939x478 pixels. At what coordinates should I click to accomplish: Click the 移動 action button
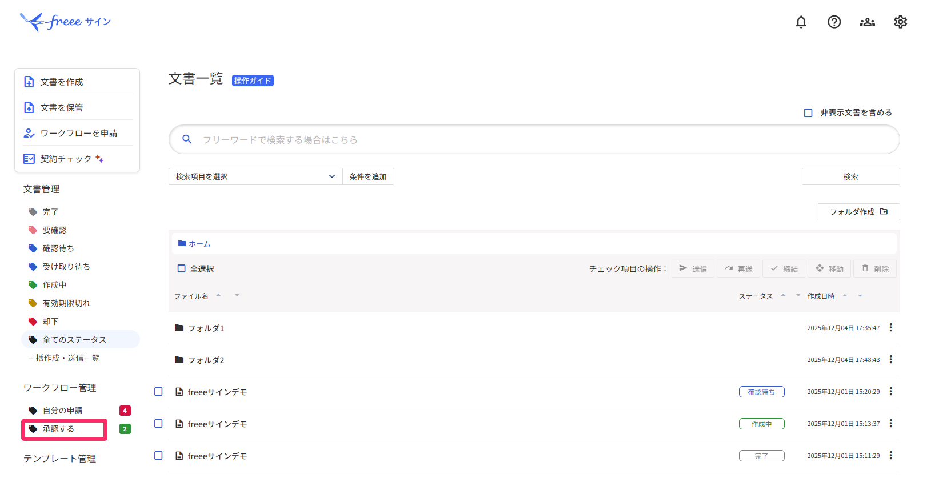pyautogui.click(x=829, y=268)
